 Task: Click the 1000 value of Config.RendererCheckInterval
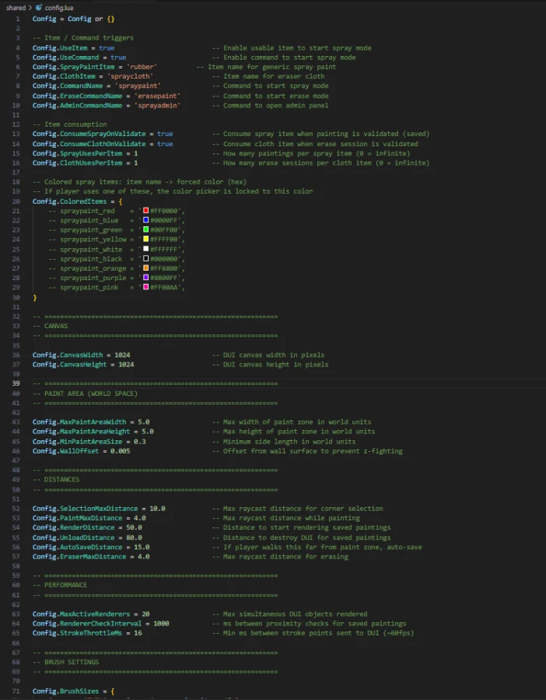coord(161,624)
